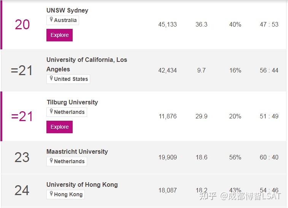This screenshot has height=208, width=288.
Task: Open University of California, Los Angeles link
Action: click(87, 60)
